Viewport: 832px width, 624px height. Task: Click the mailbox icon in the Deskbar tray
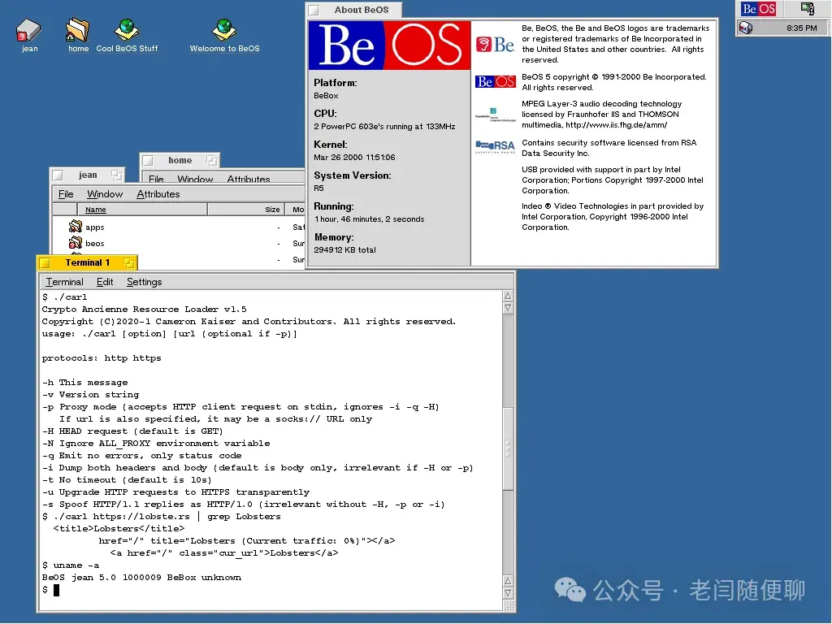point(744,27)
